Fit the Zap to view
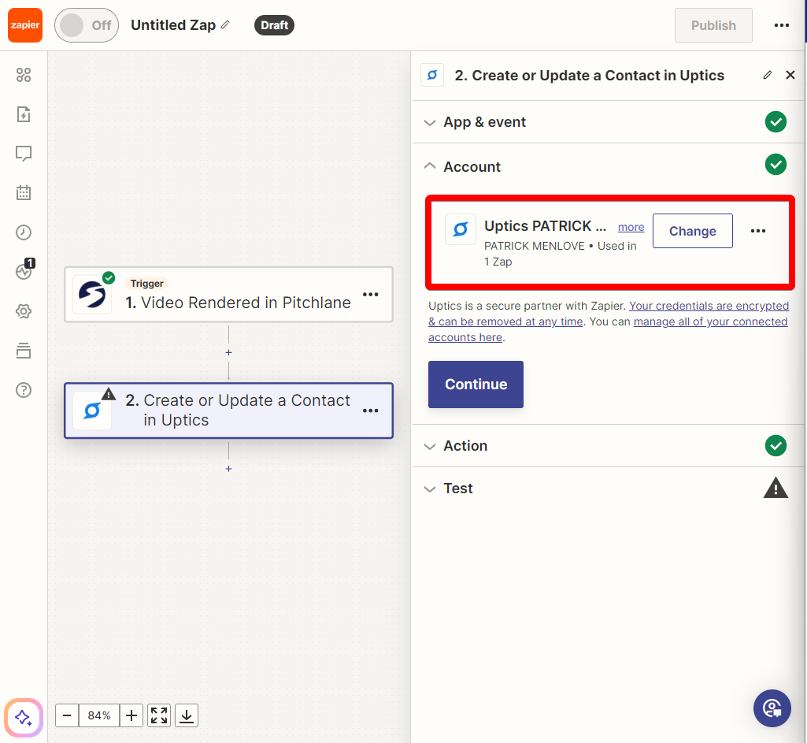 click(159, 715)
